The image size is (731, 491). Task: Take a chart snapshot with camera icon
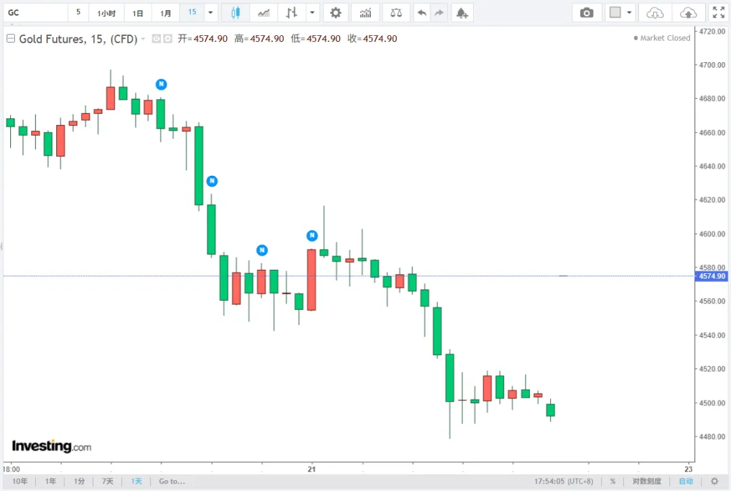click(x=586, y=13)
